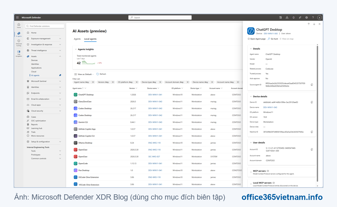This screenshot has width=337, height=207.
Task: Open the View as Default dropdown
Action: point(84,74)
